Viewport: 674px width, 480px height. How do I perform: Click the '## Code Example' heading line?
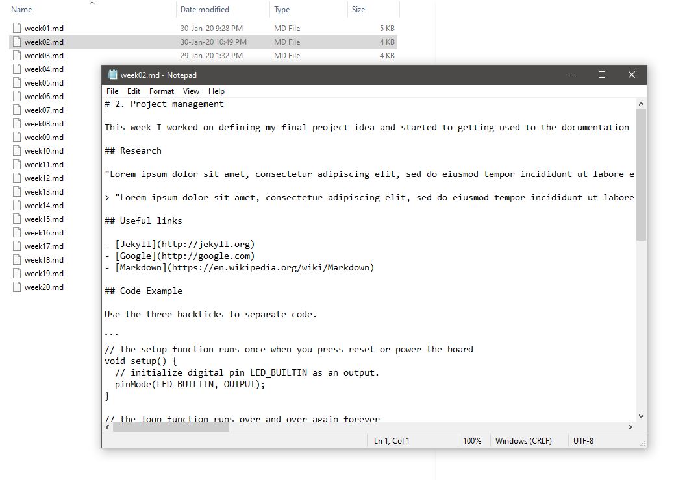[144, 291]
